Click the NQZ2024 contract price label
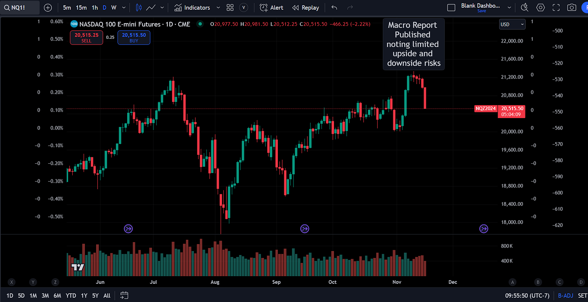Image resolution: width=588 pixels, height=302 pixels. click(485, 108)
